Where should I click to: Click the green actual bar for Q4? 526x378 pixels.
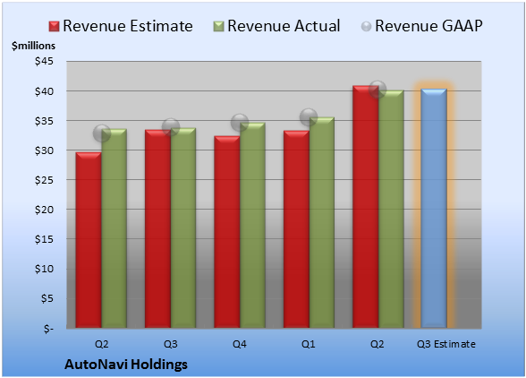252,225
